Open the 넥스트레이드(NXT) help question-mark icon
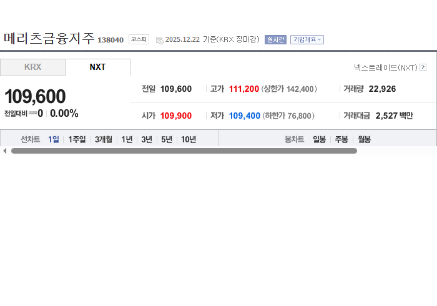This screenshot has height=306, width=437. pos(423,67)
